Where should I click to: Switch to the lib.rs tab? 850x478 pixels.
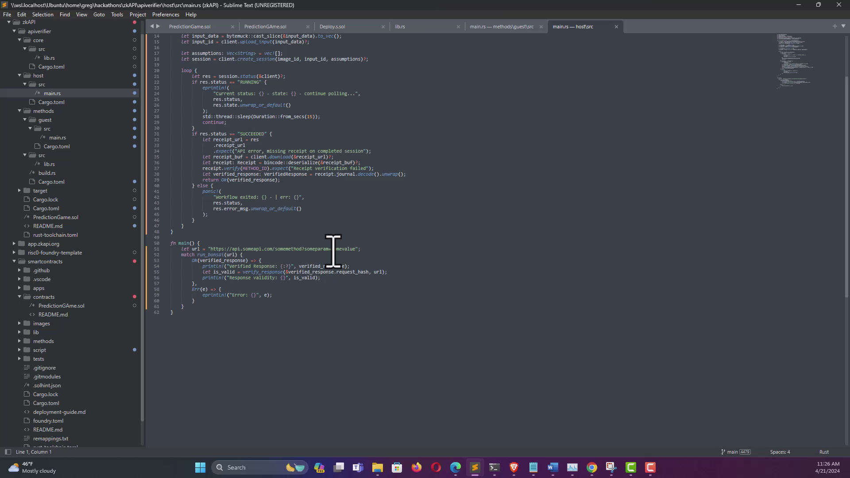coord(400,27)
